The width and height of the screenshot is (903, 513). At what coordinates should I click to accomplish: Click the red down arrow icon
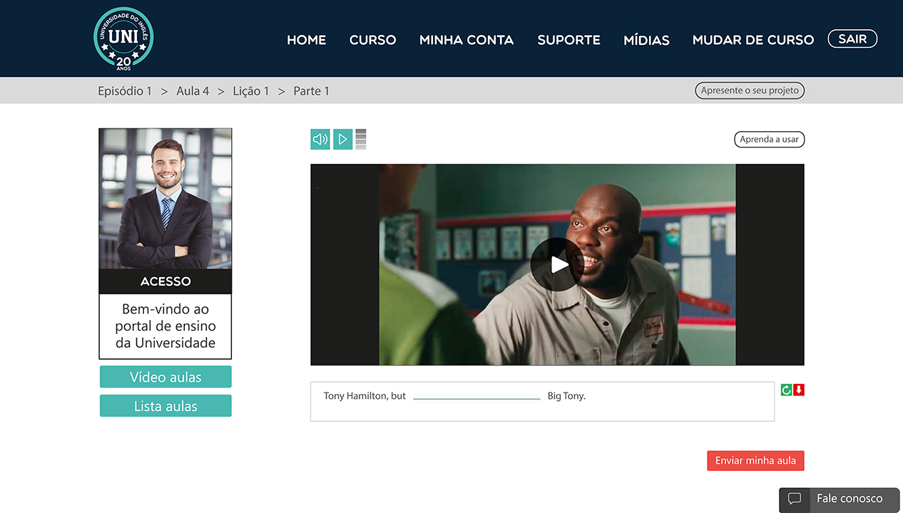coord(799,390)
